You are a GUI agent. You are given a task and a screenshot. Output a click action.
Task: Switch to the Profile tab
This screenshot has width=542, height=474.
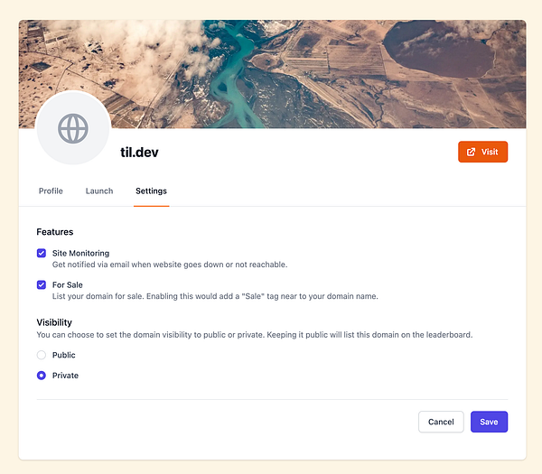tap(51, 191)
